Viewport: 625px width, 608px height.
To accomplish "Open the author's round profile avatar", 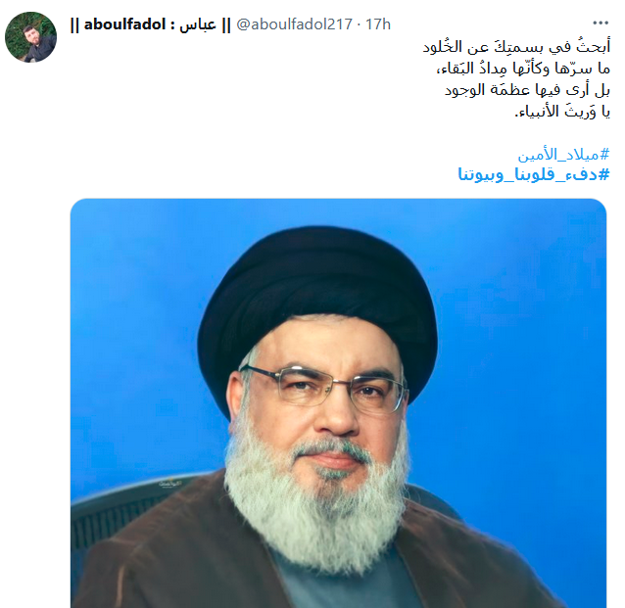I will pyautogui.click(x=30, y=37).
